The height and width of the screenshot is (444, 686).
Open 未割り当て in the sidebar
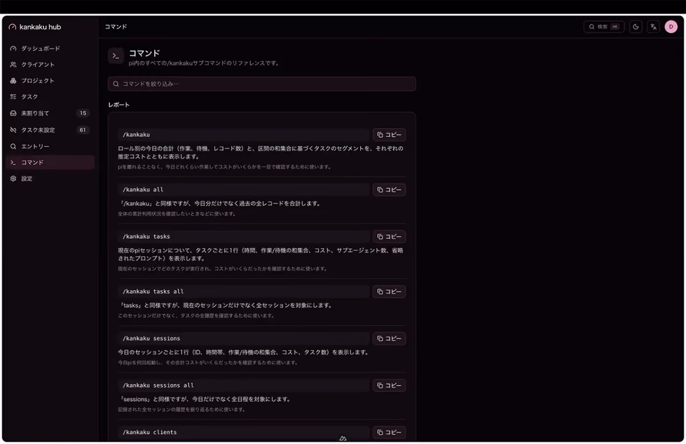[50, 113]
